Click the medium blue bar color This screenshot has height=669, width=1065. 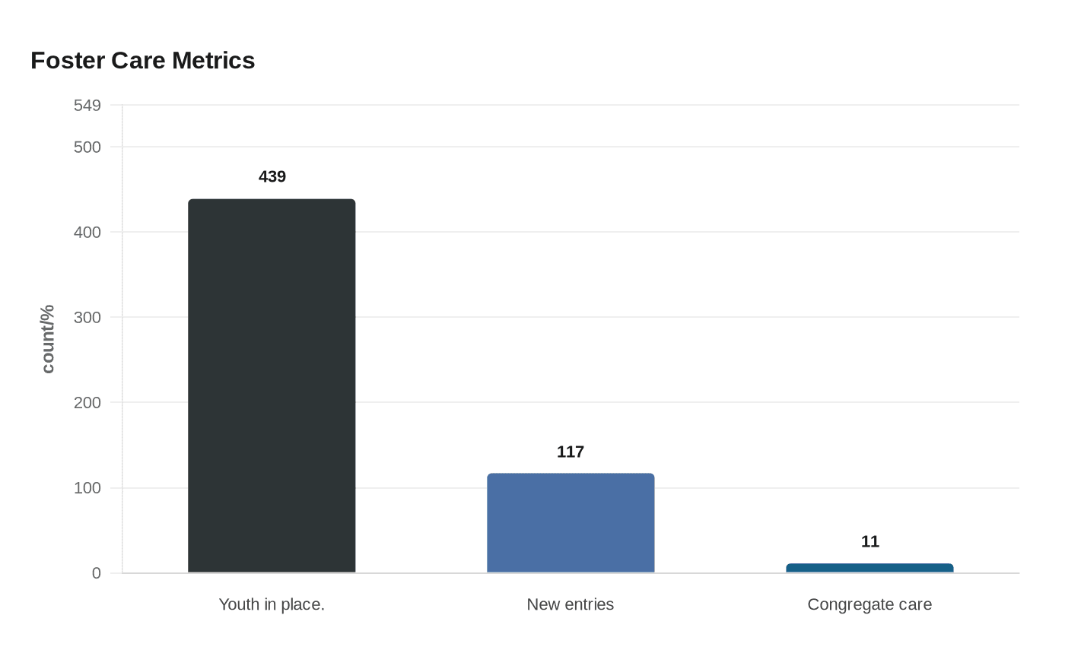click(571, 523)
